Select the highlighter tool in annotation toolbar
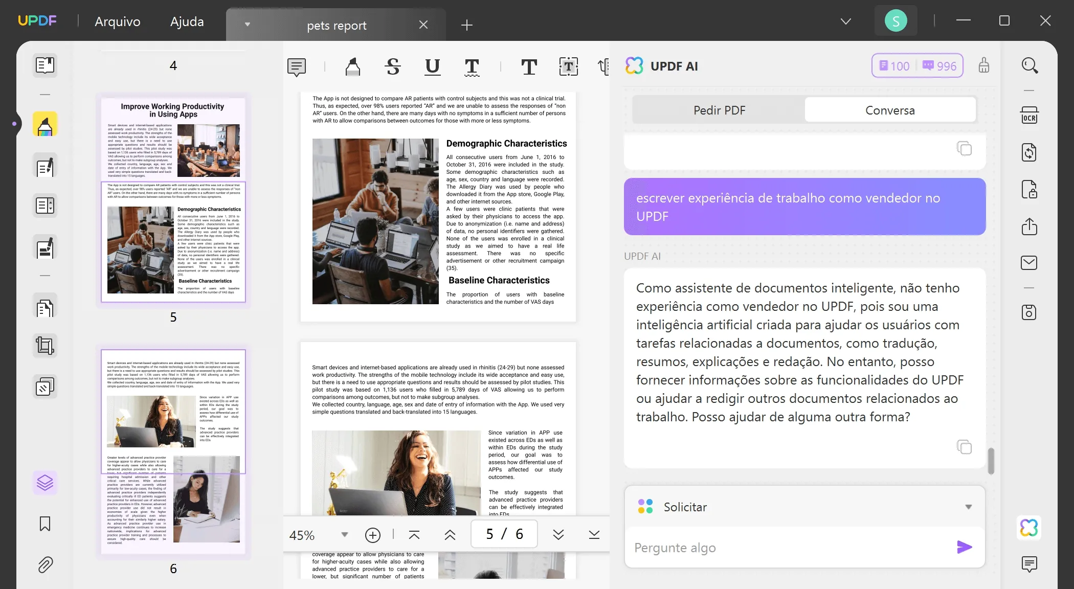 352,66
